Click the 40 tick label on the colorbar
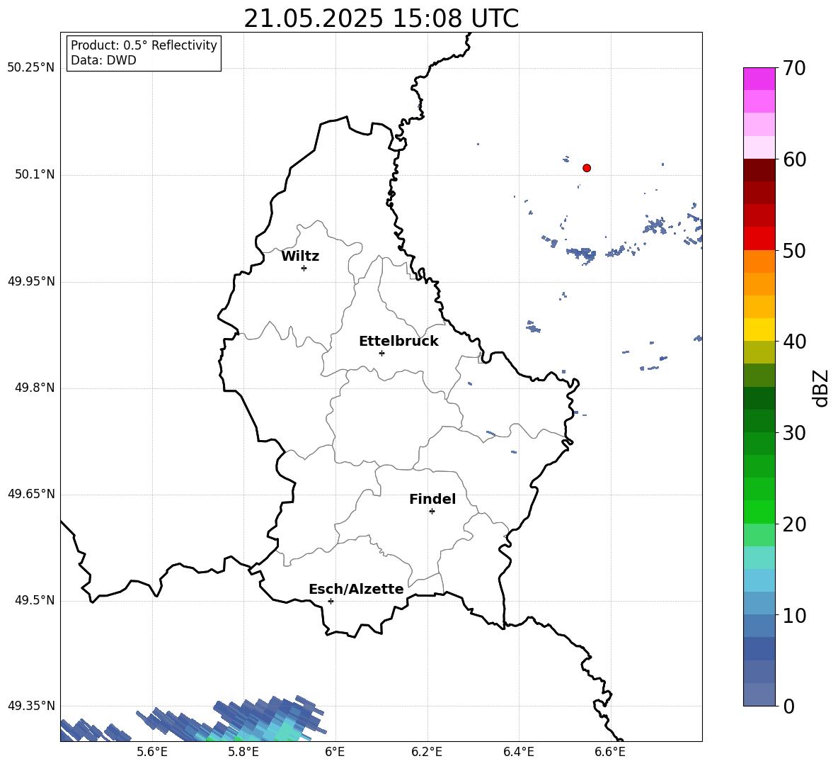This screenshot has height=766, width=838. pyautogui.click(x=794, y=342)
